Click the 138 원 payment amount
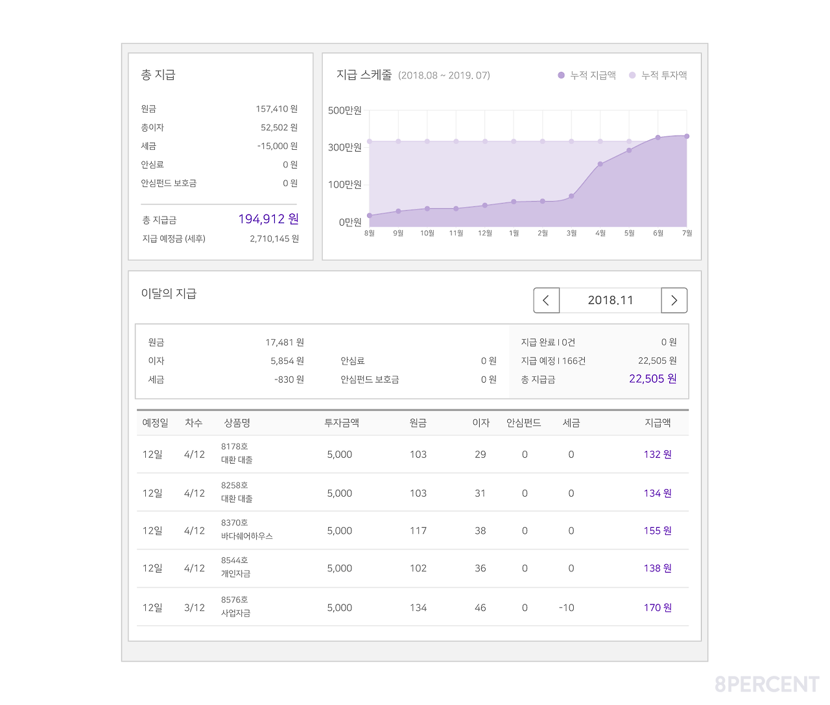The height and width of the screenshot is (705, 830). [x=658, y=568]
